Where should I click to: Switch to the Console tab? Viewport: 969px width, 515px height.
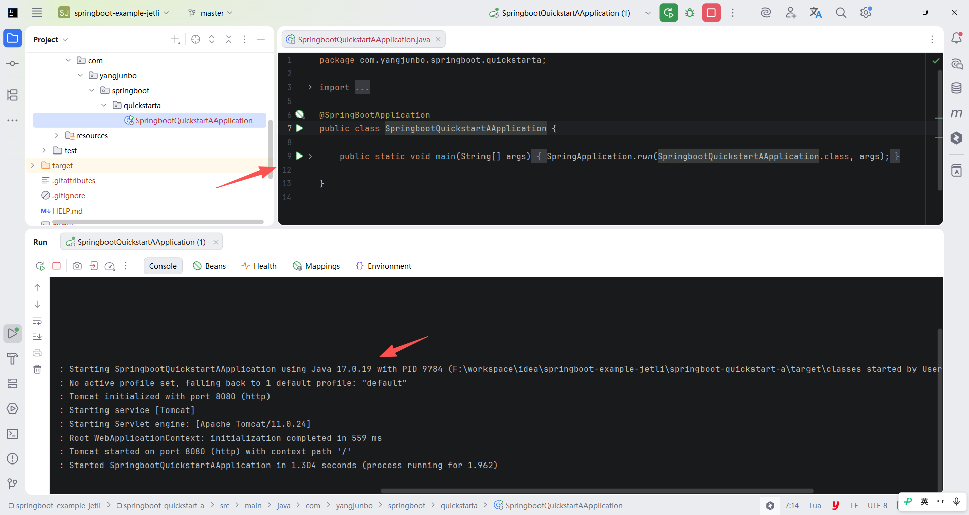pyautogui.click(x=163, y=266)
